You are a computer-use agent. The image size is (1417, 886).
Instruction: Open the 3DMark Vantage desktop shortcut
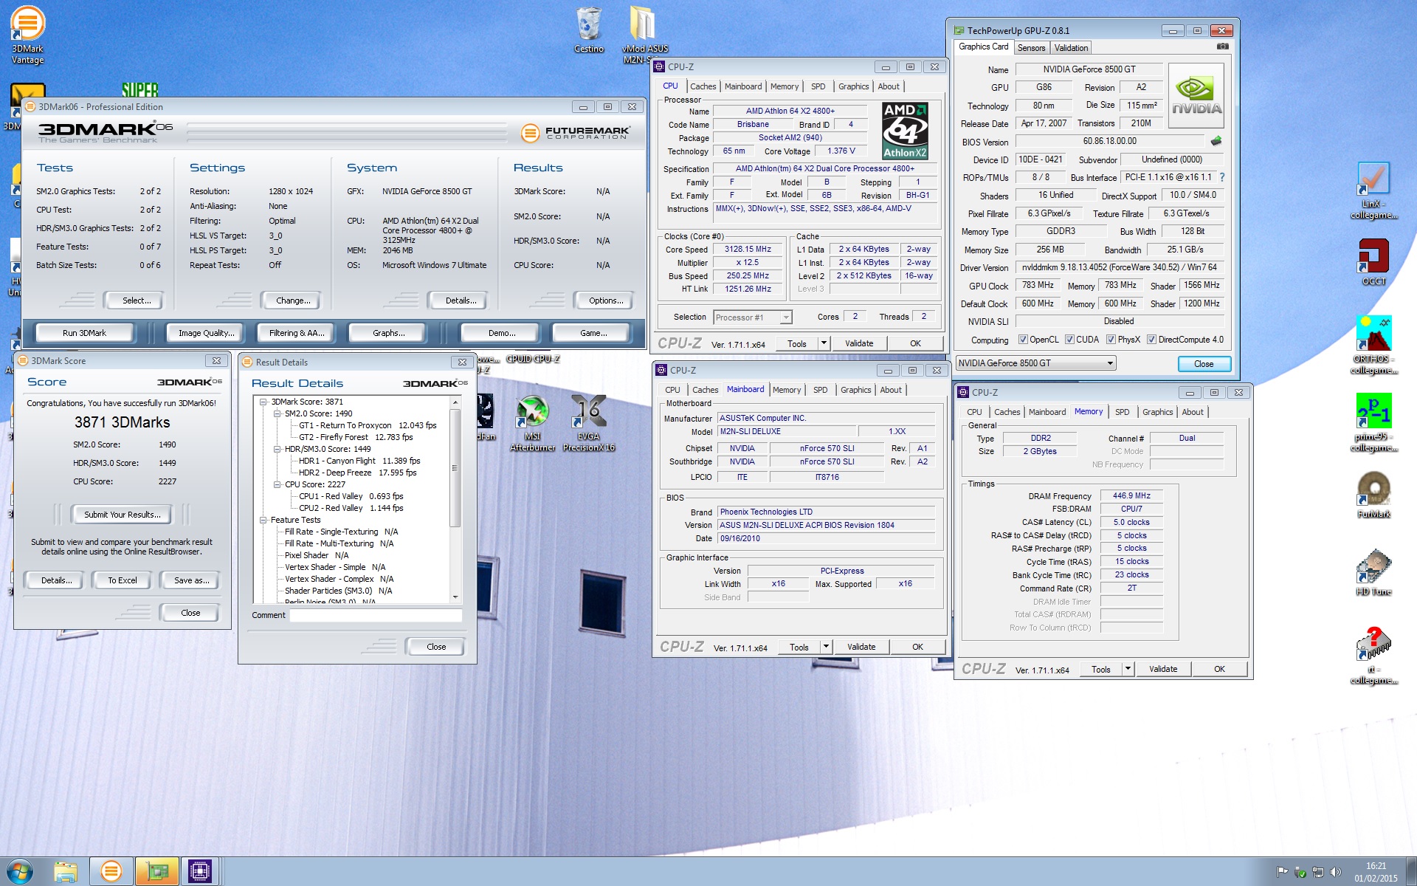27,35
